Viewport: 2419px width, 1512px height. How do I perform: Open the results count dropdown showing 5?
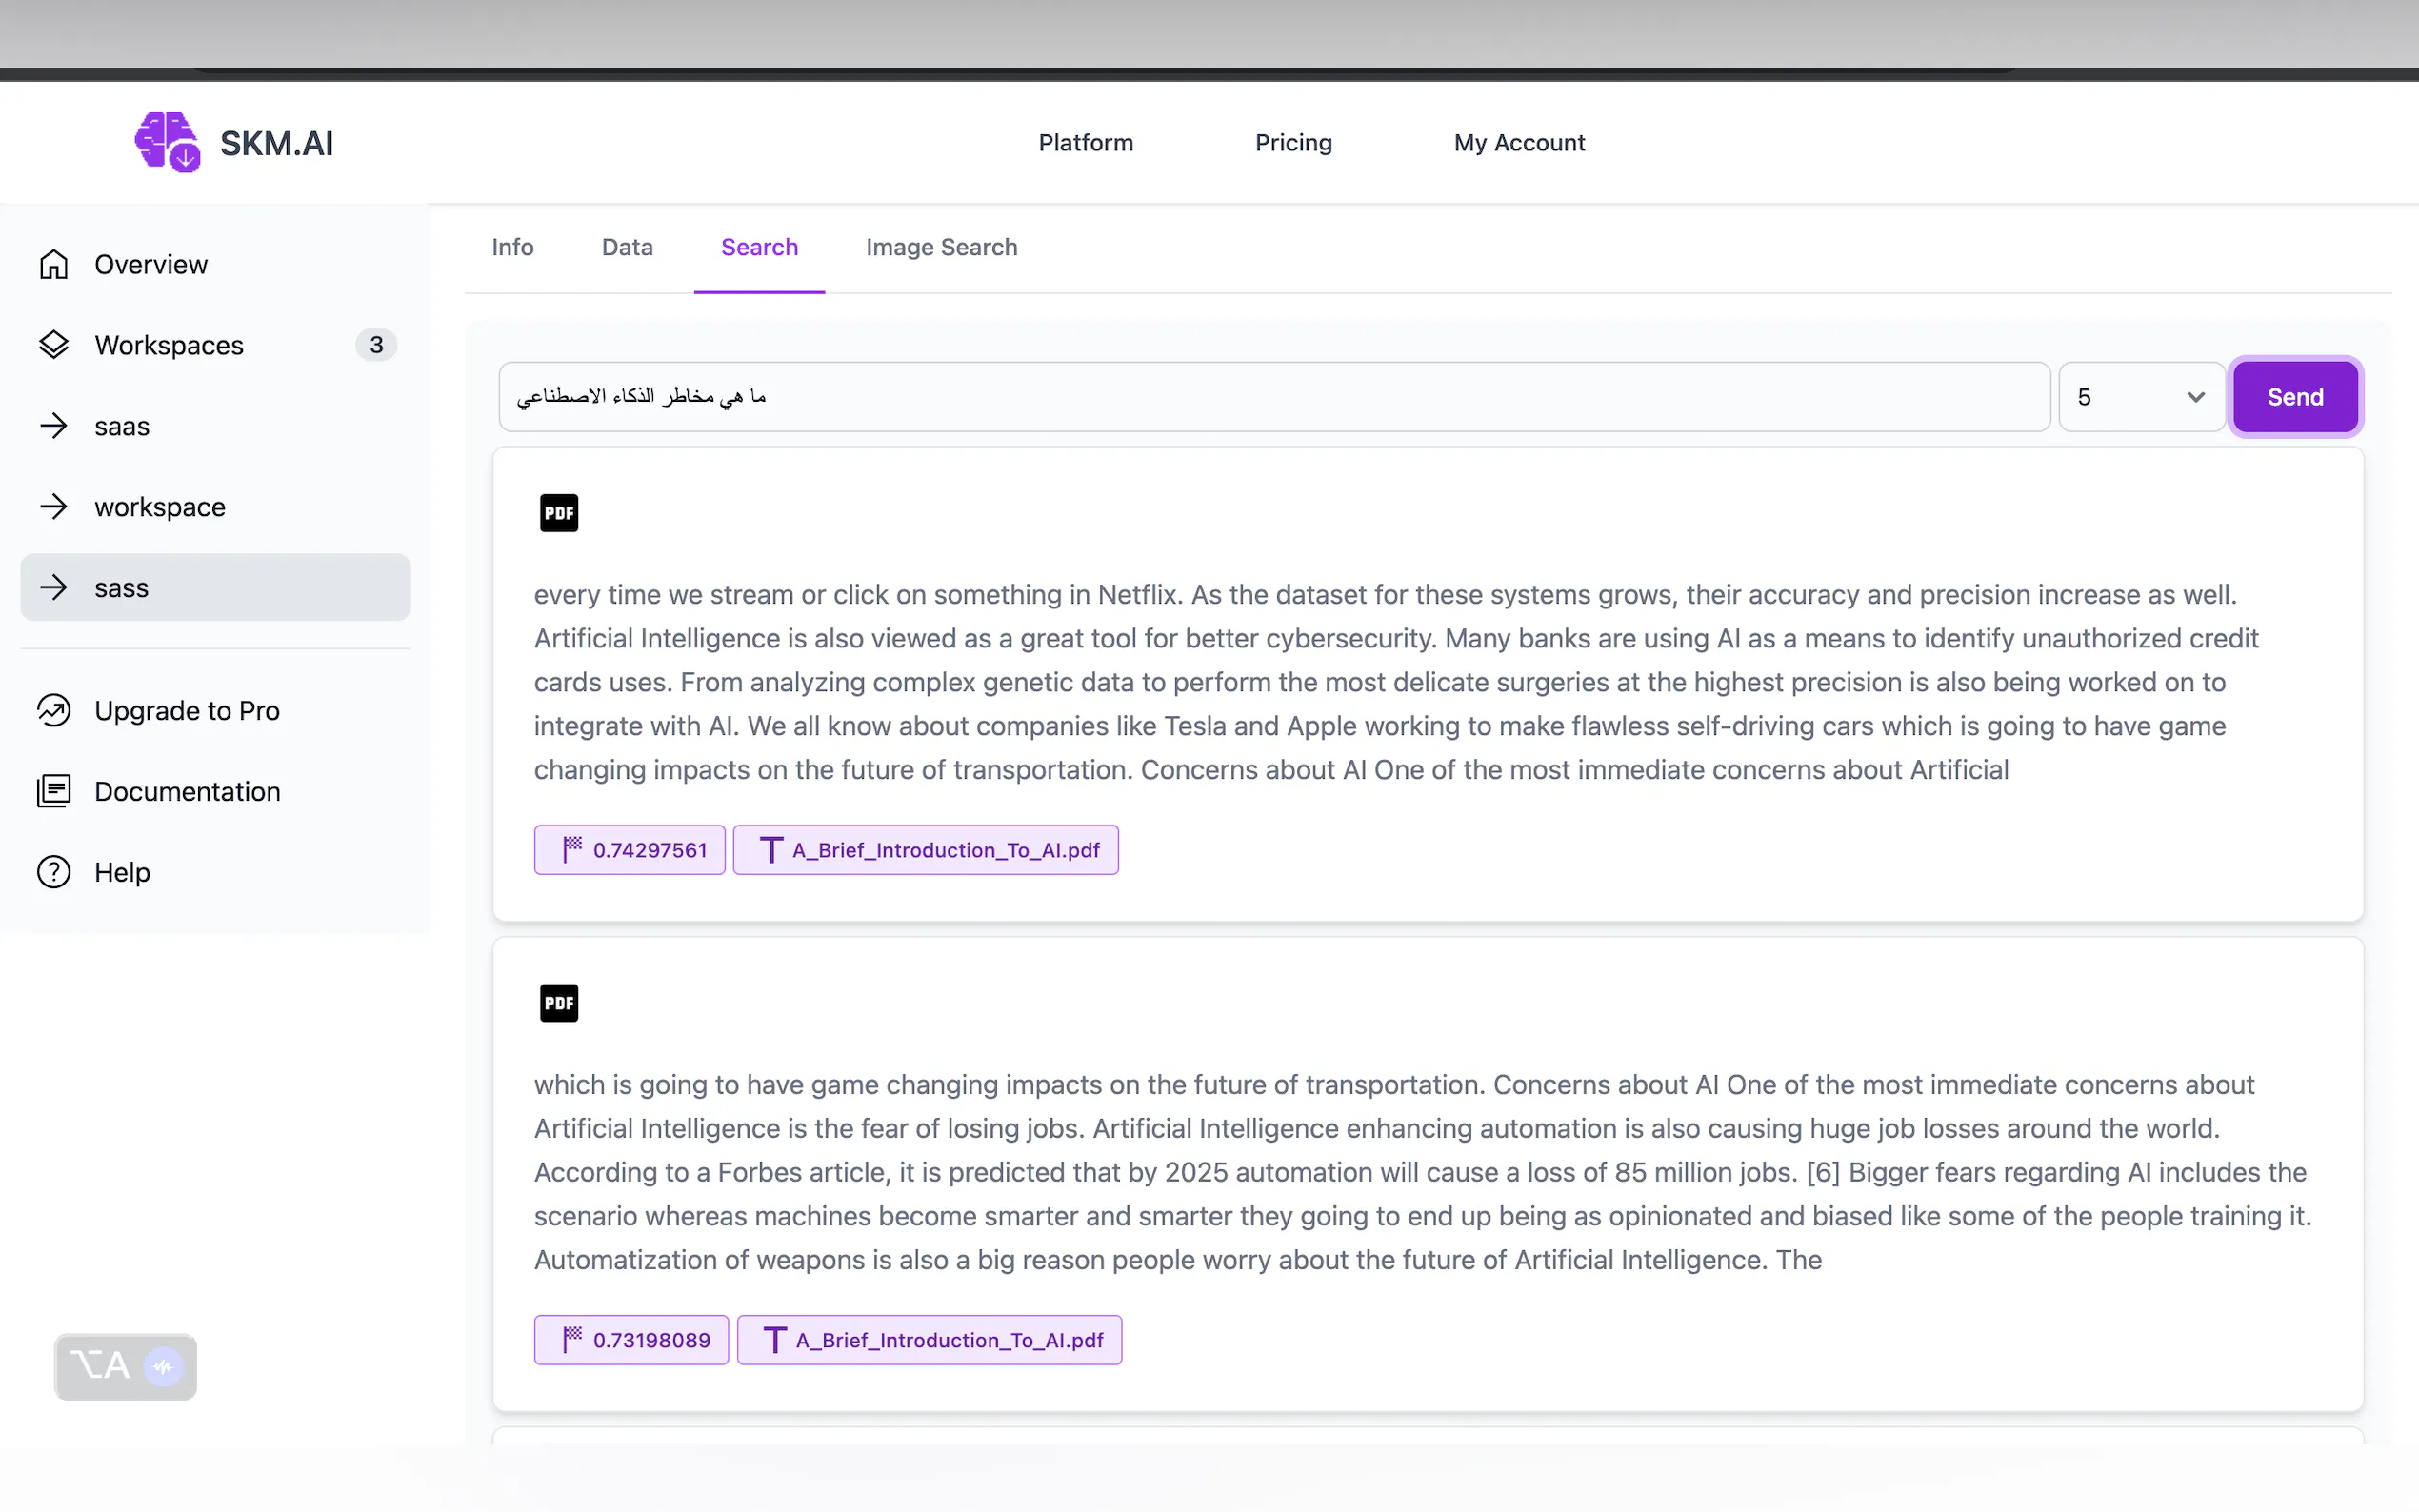click(x=2140, y=397)
